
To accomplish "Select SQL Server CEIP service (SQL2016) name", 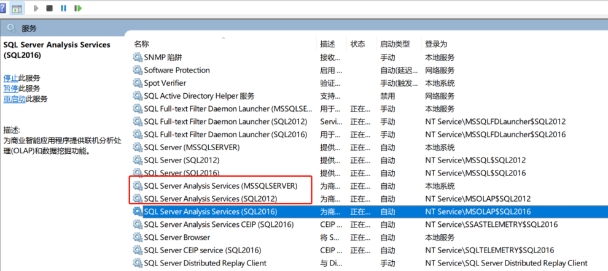I will pos(203,250).
